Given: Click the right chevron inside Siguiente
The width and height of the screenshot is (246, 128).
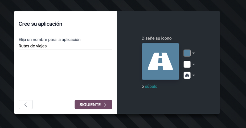Looking at the screenshot, I should coord(105,105).
